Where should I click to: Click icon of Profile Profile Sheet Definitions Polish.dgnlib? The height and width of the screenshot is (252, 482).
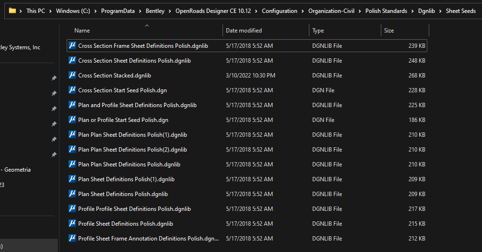pos(72,209)
